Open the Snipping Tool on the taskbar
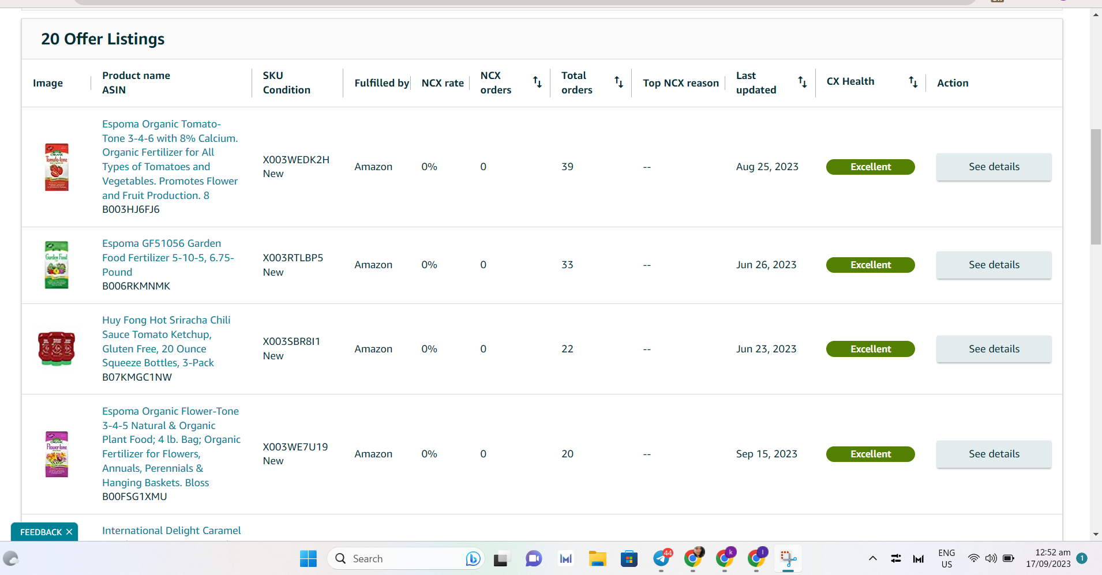 click(788, 558)
